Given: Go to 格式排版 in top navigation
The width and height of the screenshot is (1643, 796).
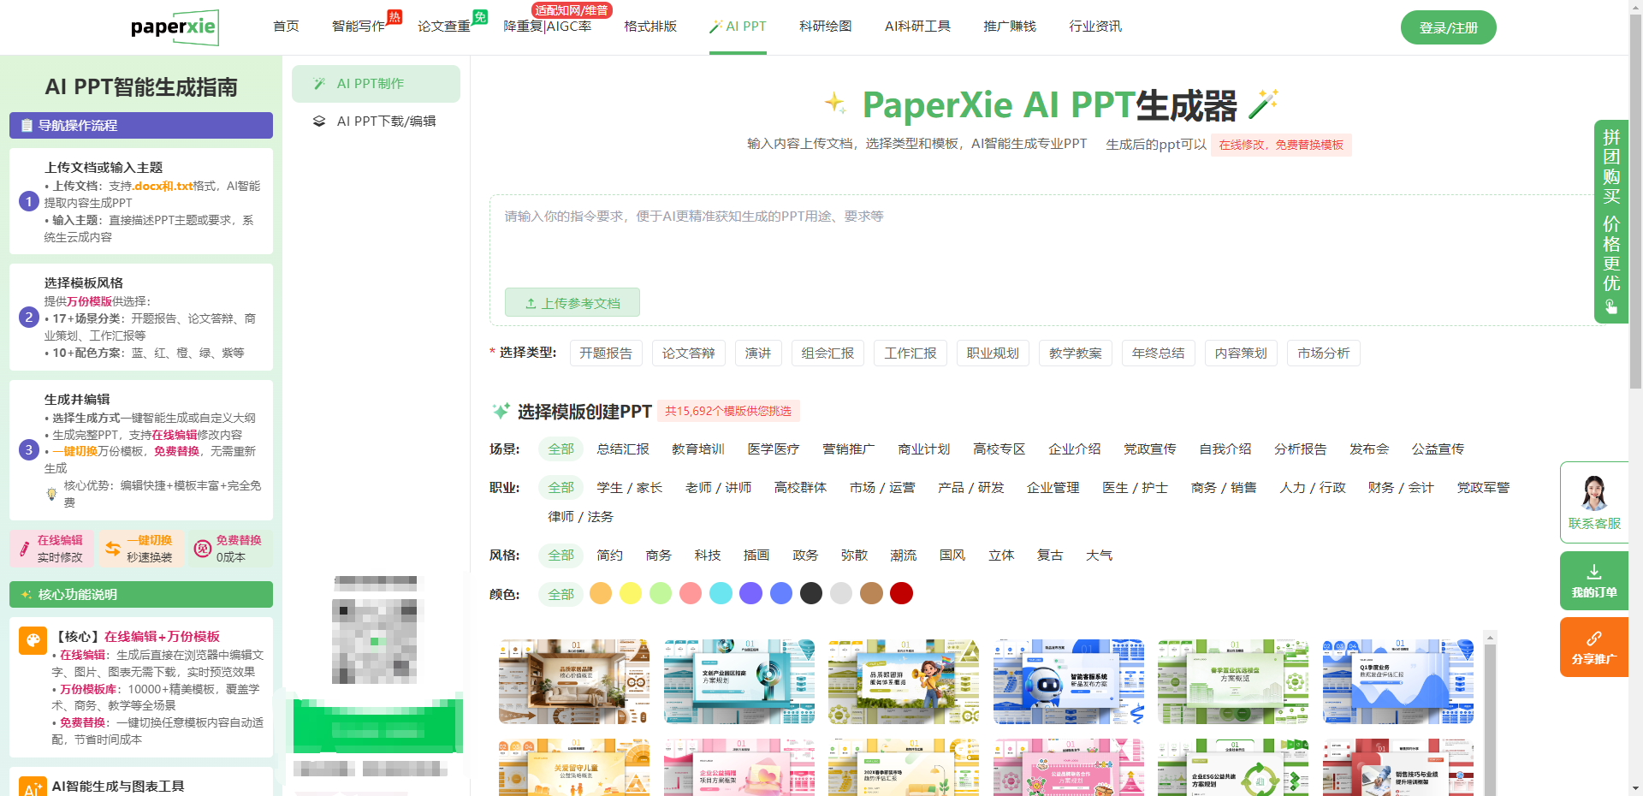Looking at the screenshot, I should [650, 27].
